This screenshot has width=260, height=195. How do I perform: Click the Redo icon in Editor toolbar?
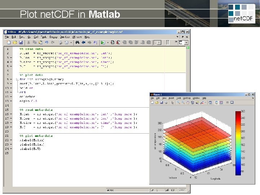[x=53, y=43]
